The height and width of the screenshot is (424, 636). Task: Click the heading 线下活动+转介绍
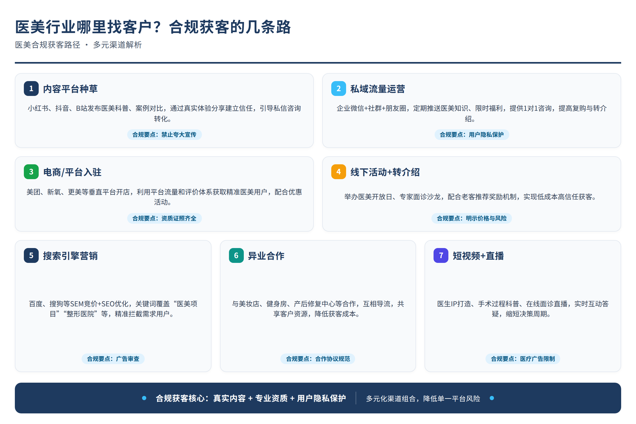coord(385,172)
